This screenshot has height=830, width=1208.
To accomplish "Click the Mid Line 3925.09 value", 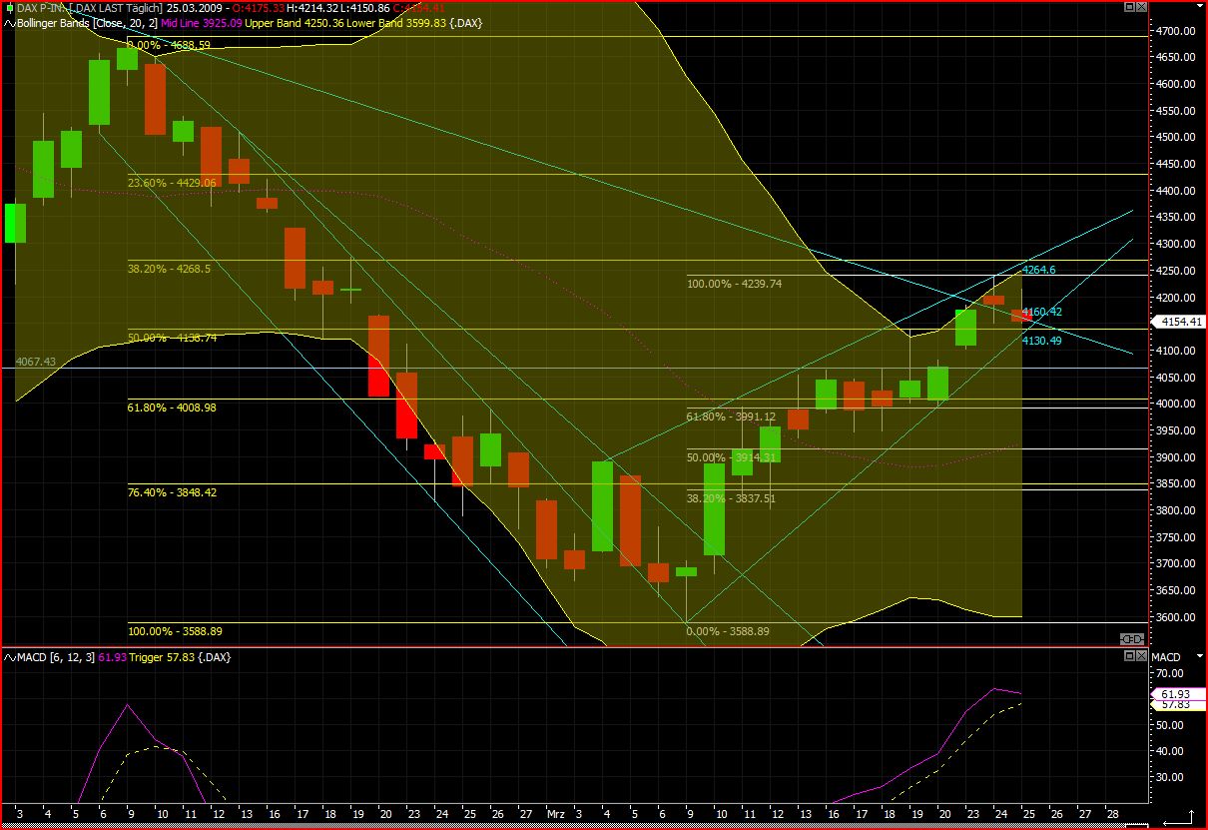I will [x=202, y=22].
